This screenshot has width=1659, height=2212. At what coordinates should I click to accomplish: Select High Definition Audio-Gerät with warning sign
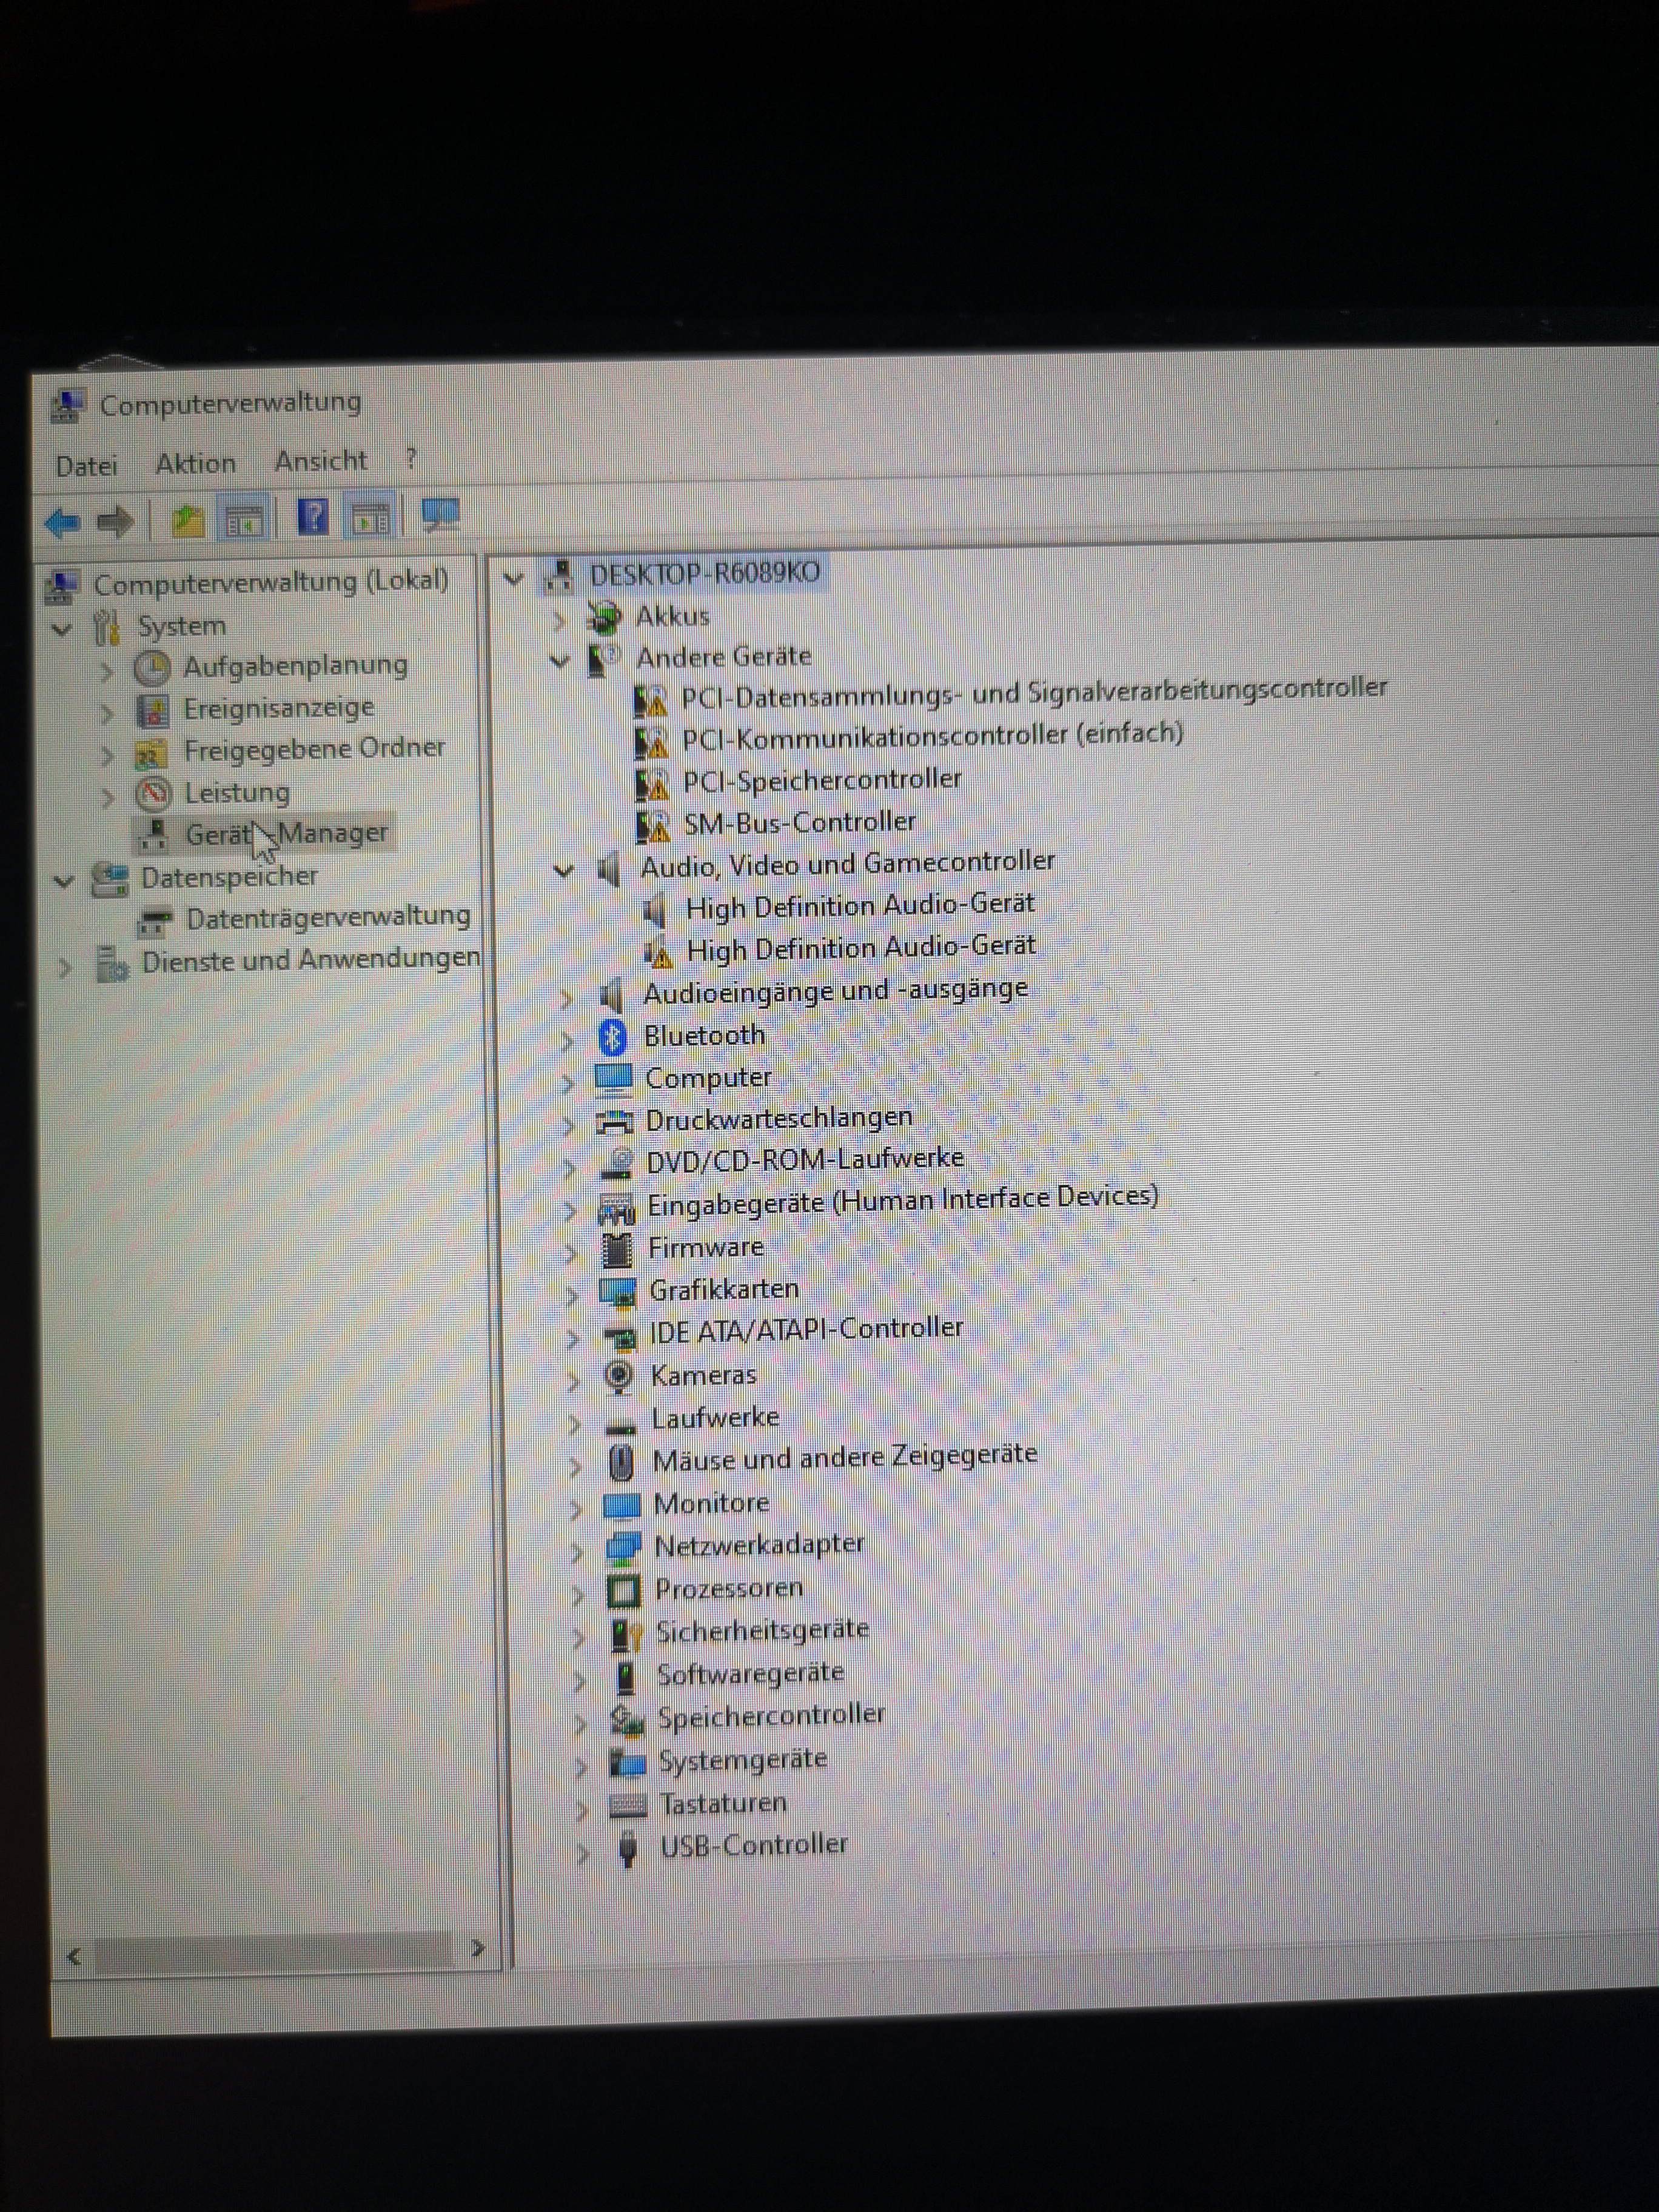click(861, 948)
